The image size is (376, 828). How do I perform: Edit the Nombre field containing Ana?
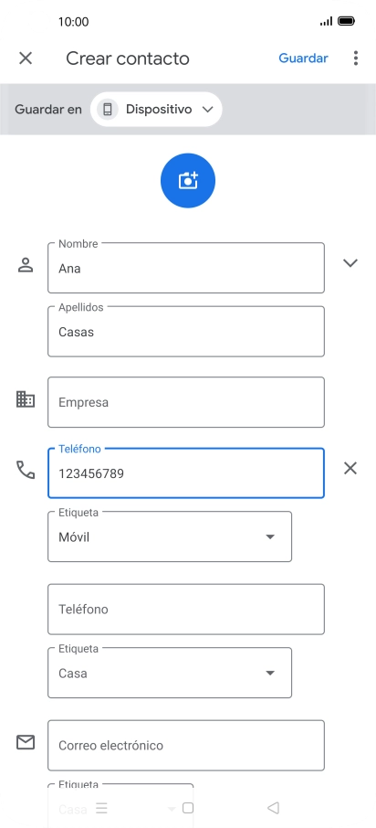[x=186, y=268]
